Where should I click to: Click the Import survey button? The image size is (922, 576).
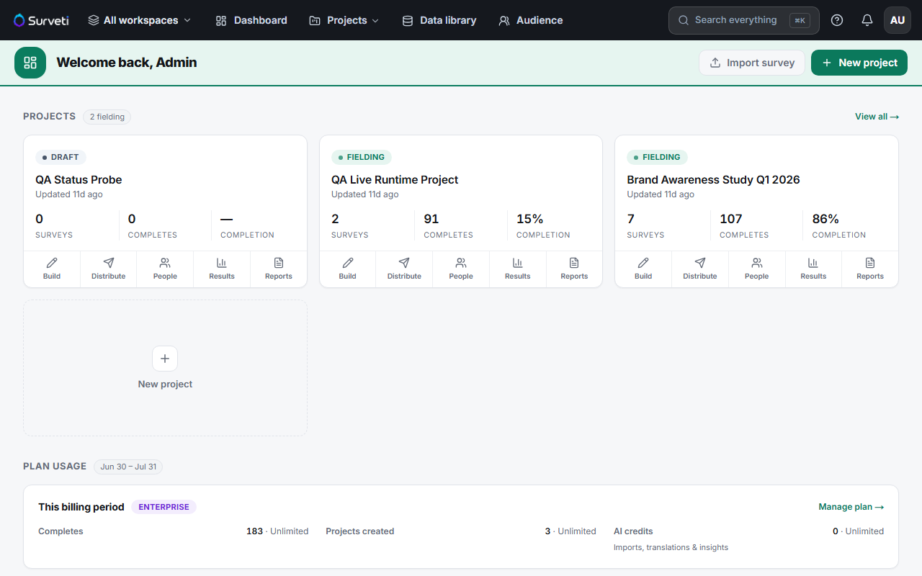coord(752,63)
